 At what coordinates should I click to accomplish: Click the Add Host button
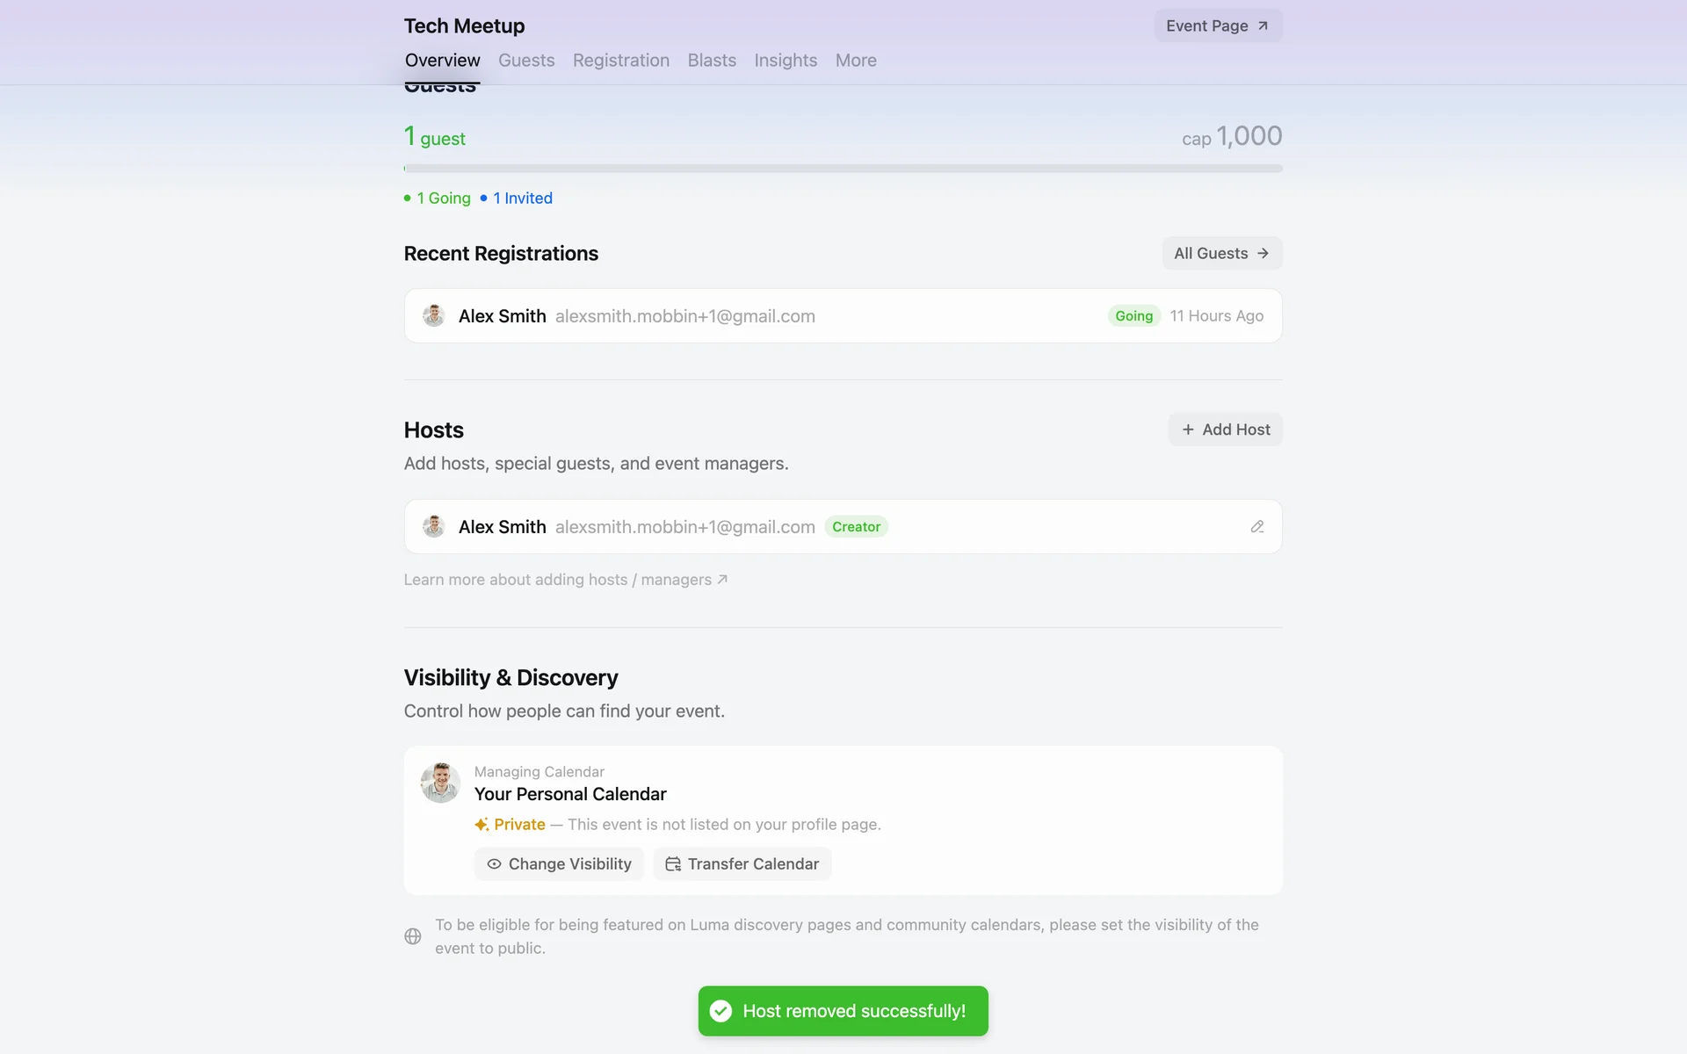coord(1225,430)
